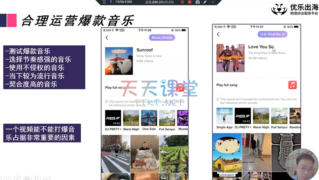Click the 1920x1080 resolution label

(124, 2)
